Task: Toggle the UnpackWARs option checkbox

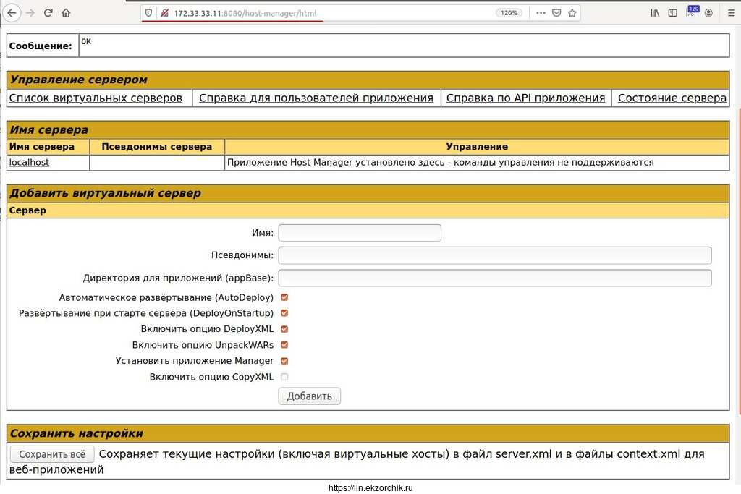Action: [284, 345]
